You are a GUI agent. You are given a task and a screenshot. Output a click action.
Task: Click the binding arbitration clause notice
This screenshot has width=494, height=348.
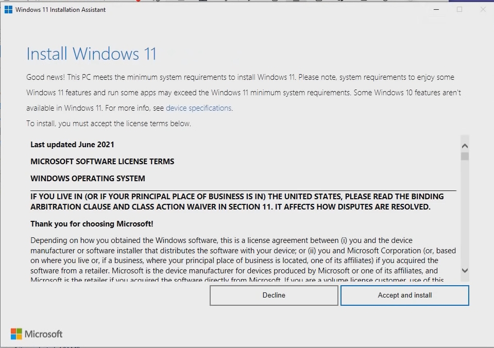tap(236, 202)
